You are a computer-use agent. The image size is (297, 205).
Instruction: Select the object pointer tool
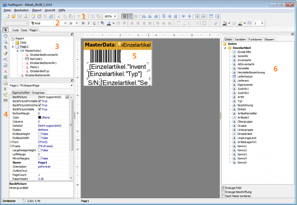coord(6,30)
